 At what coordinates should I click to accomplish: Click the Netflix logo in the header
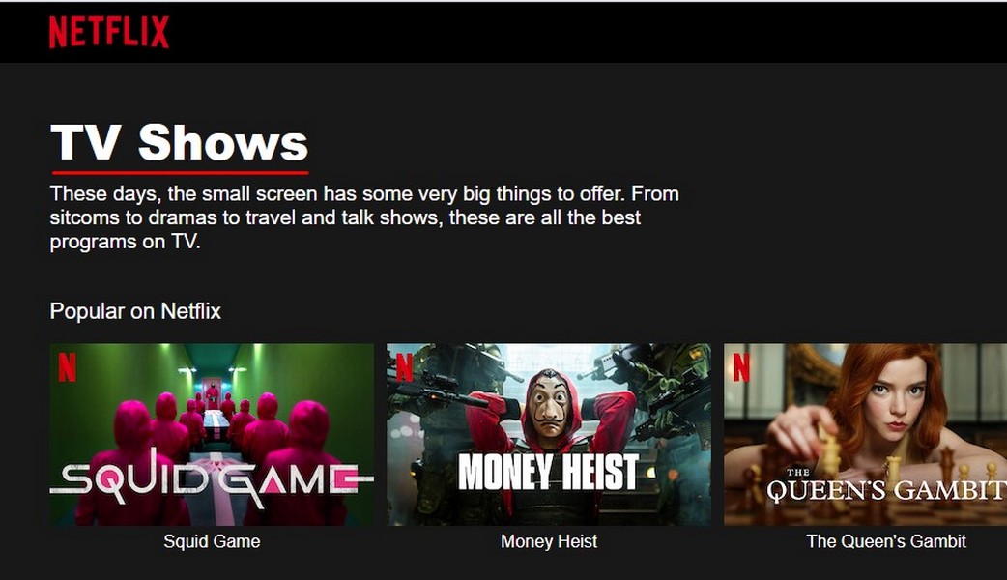click(109, 32)
